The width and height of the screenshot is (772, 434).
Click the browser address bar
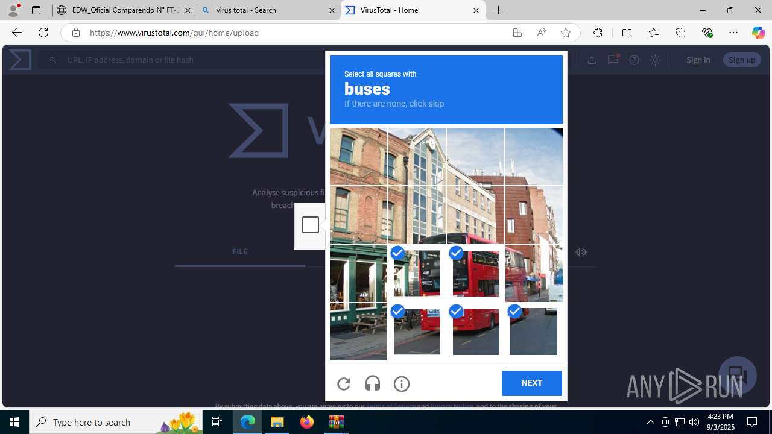(296, 33)
